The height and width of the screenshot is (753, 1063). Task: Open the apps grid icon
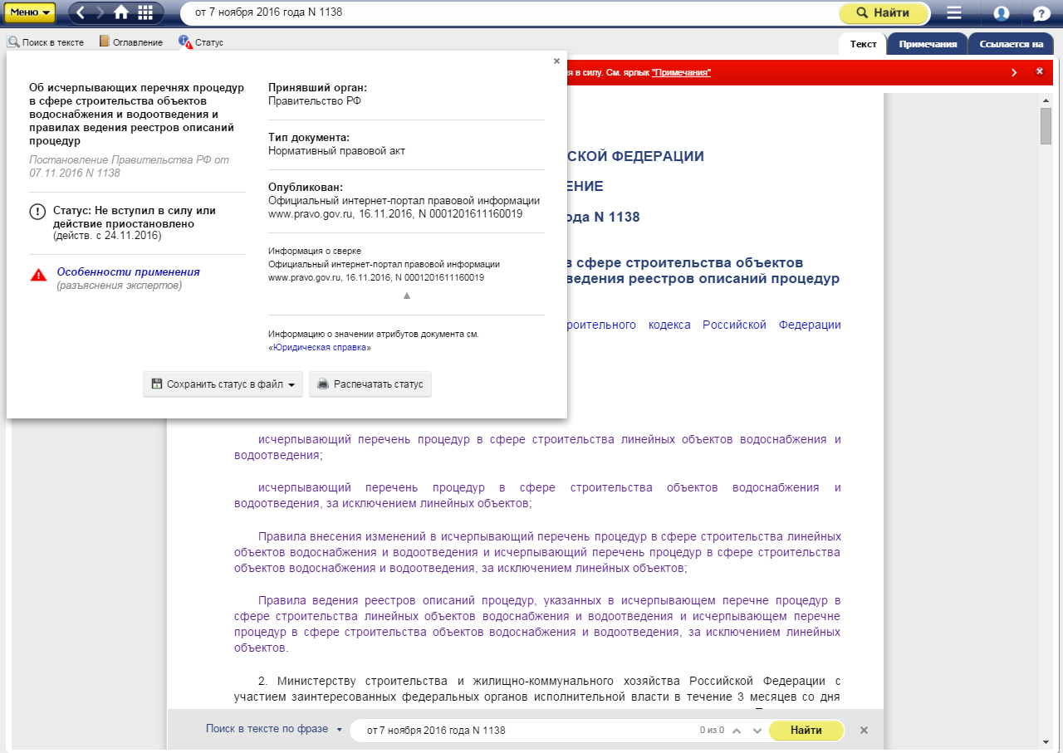145,12
